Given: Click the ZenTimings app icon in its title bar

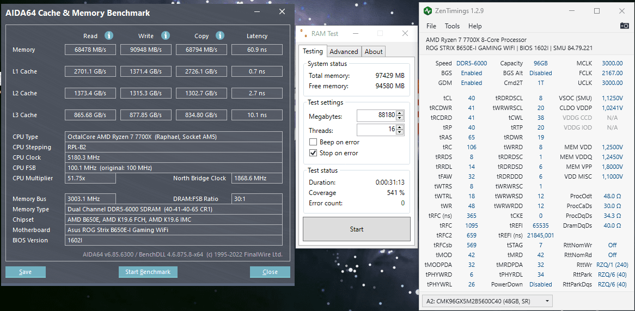Looking at the screenshot, I should [428, 11].
